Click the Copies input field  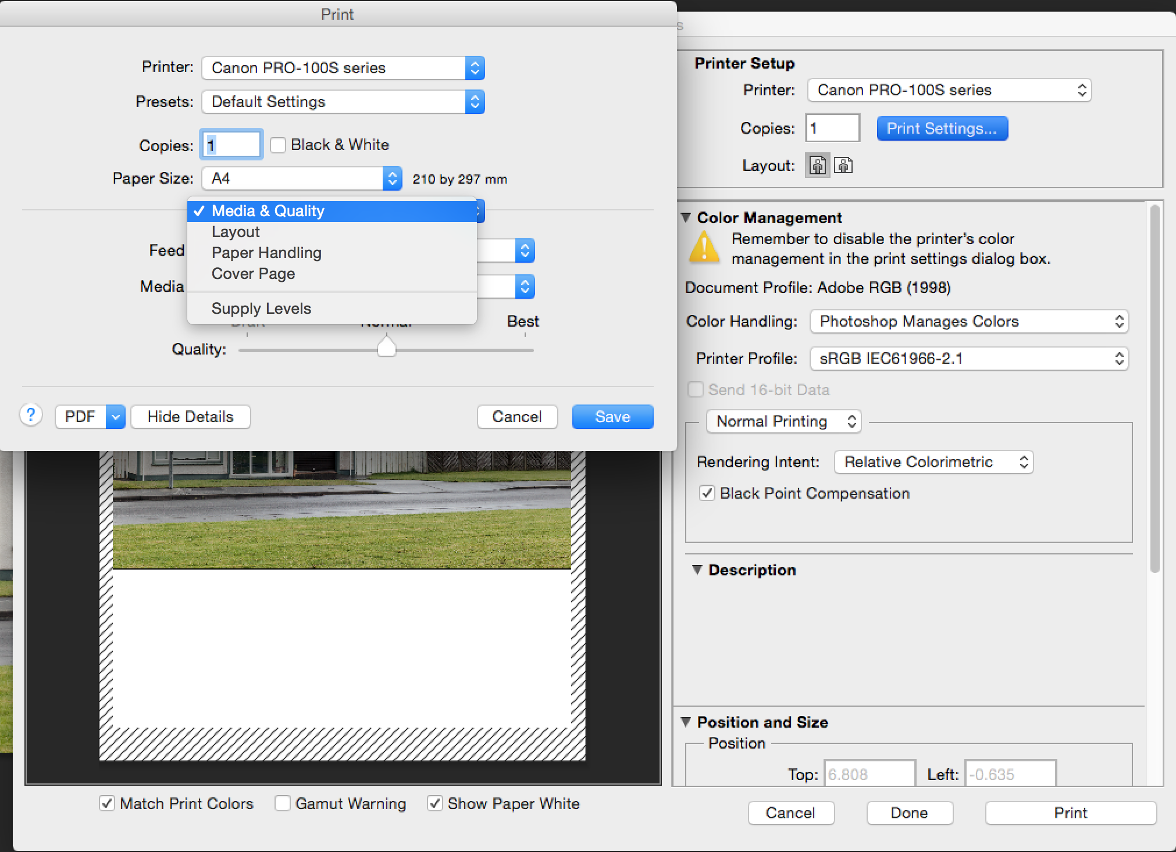231,144
